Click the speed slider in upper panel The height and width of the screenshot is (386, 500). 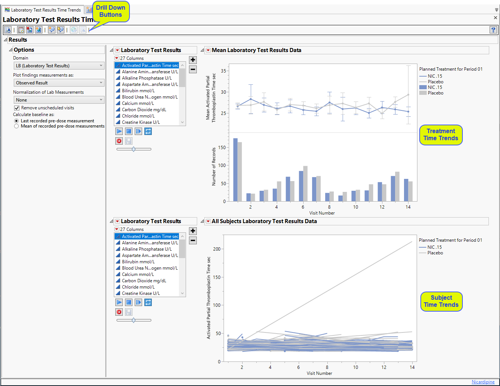pos(134,149)
